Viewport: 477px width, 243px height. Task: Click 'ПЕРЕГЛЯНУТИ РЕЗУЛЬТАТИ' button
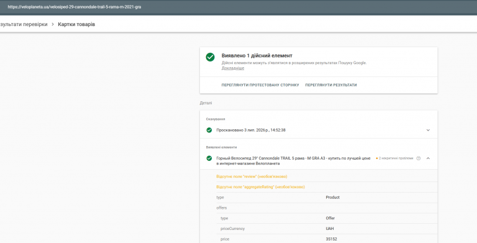[331, 85]
